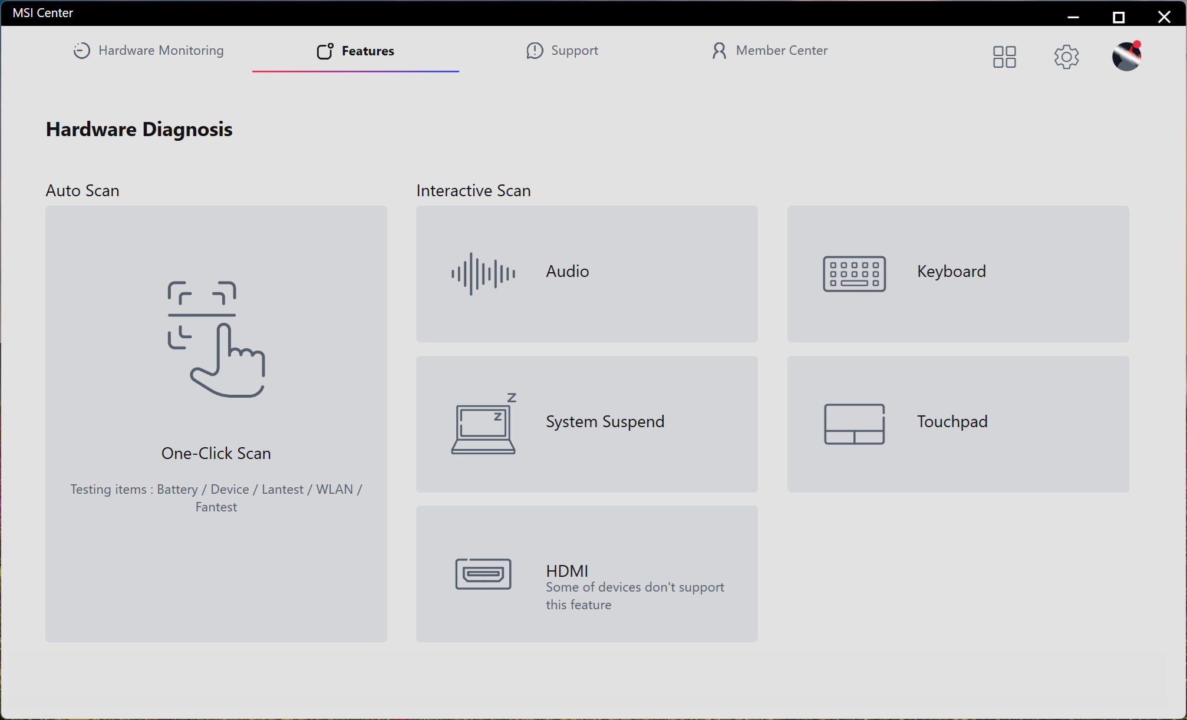This screenshot has height=720, width=1187.
Task: Switch to the Hardware Monitoring tab
Action: pos(149,51)
